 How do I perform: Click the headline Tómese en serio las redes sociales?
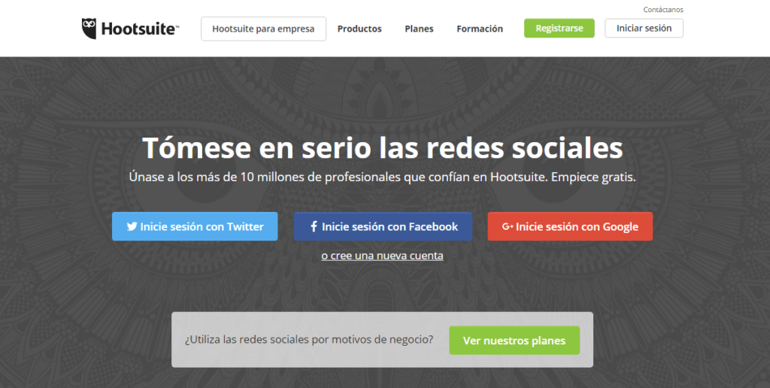(x=383, y=147)
